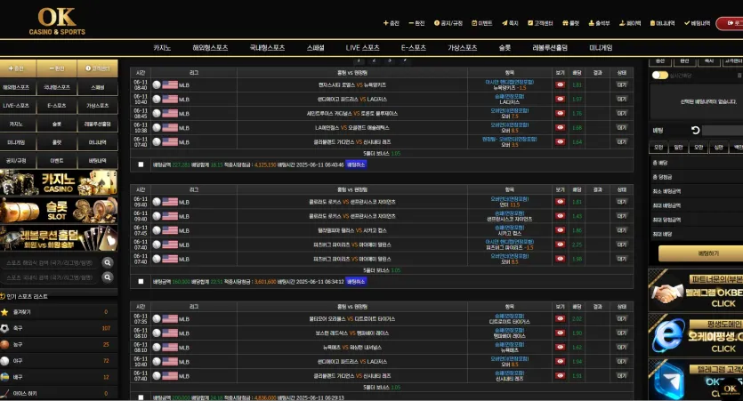Open 쪽지 messages paper-plane link

click(x=511, y=23)
